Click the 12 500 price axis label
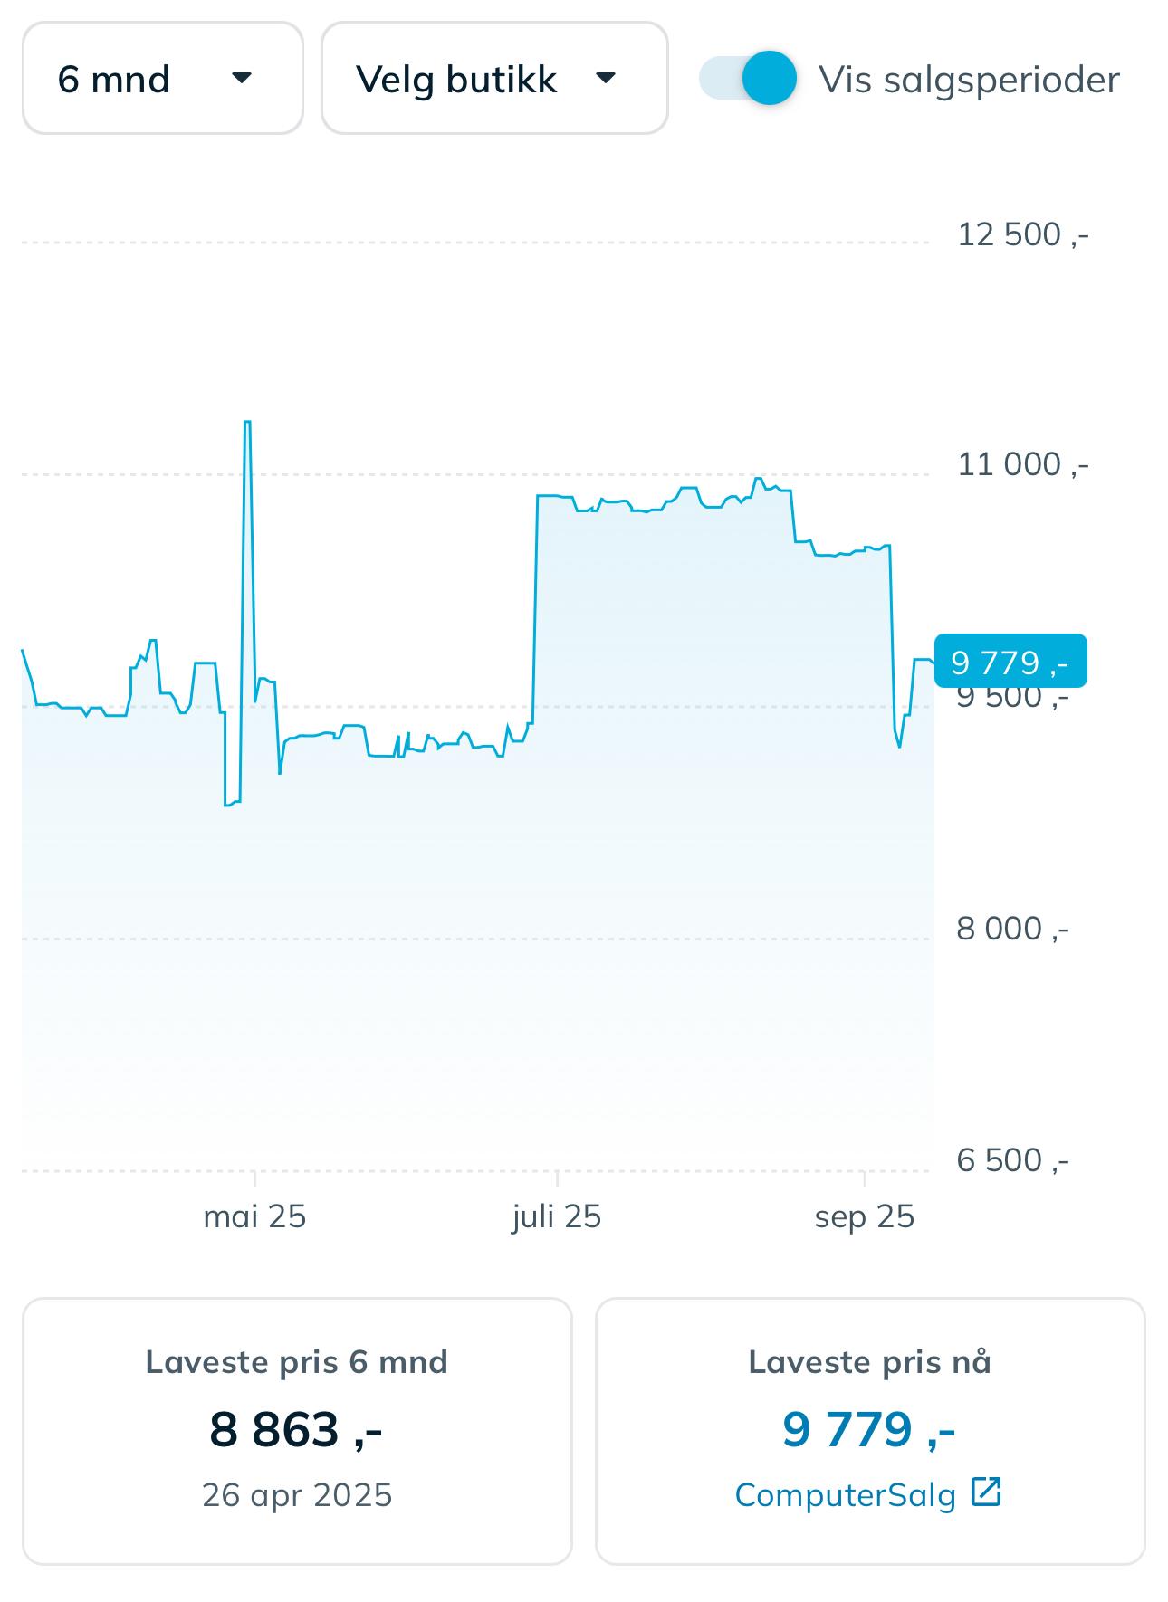Viewport: 1168px width, 1602px height. 1023,235
